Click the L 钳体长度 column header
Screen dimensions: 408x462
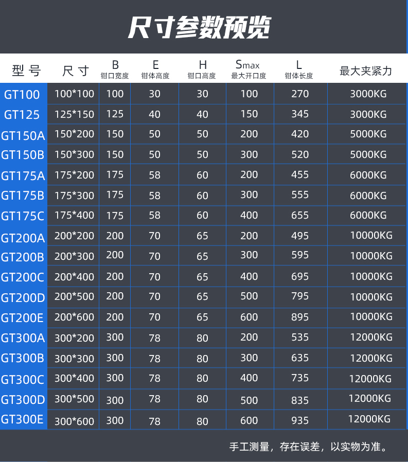coord(299,70)
